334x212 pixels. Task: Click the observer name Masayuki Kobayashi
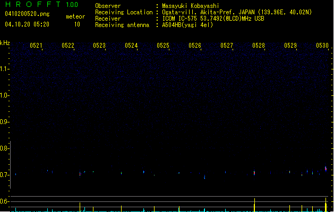coord(191,6)
